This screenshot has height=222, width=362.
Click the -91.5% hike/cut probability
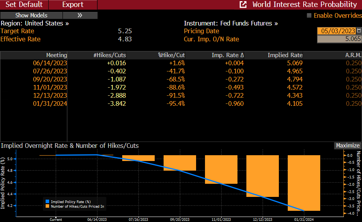[176, 95]
